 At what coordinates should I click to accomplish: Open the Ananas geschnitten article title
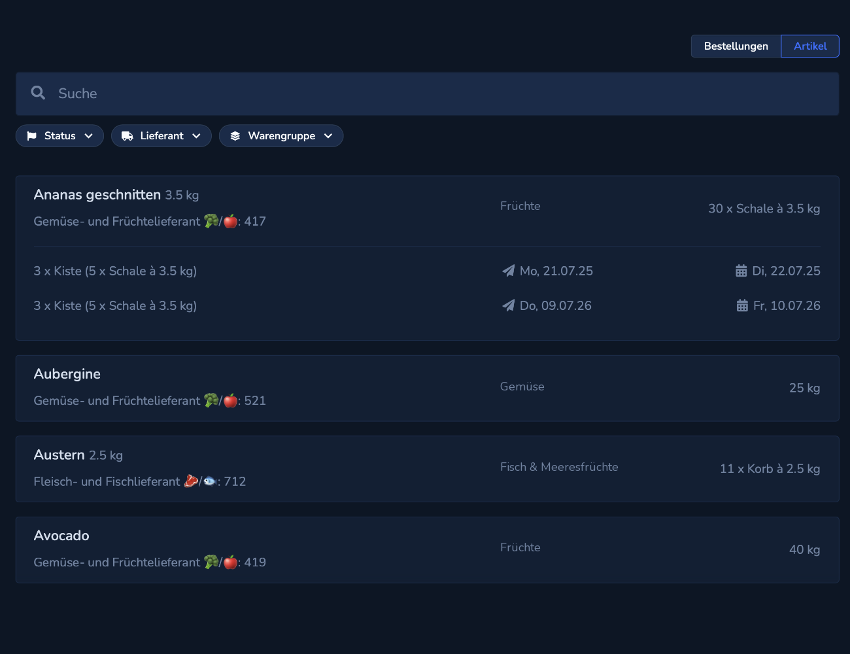(x=97, y=195)
